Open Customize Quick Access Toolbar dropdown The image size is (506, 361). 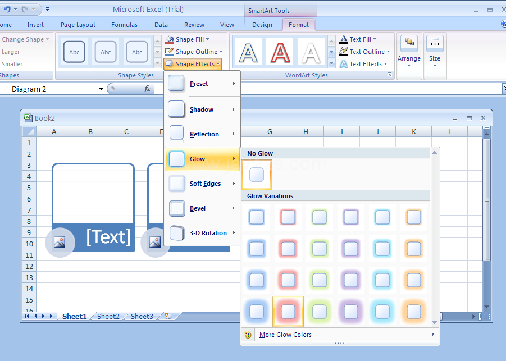[x=47, y=9]
